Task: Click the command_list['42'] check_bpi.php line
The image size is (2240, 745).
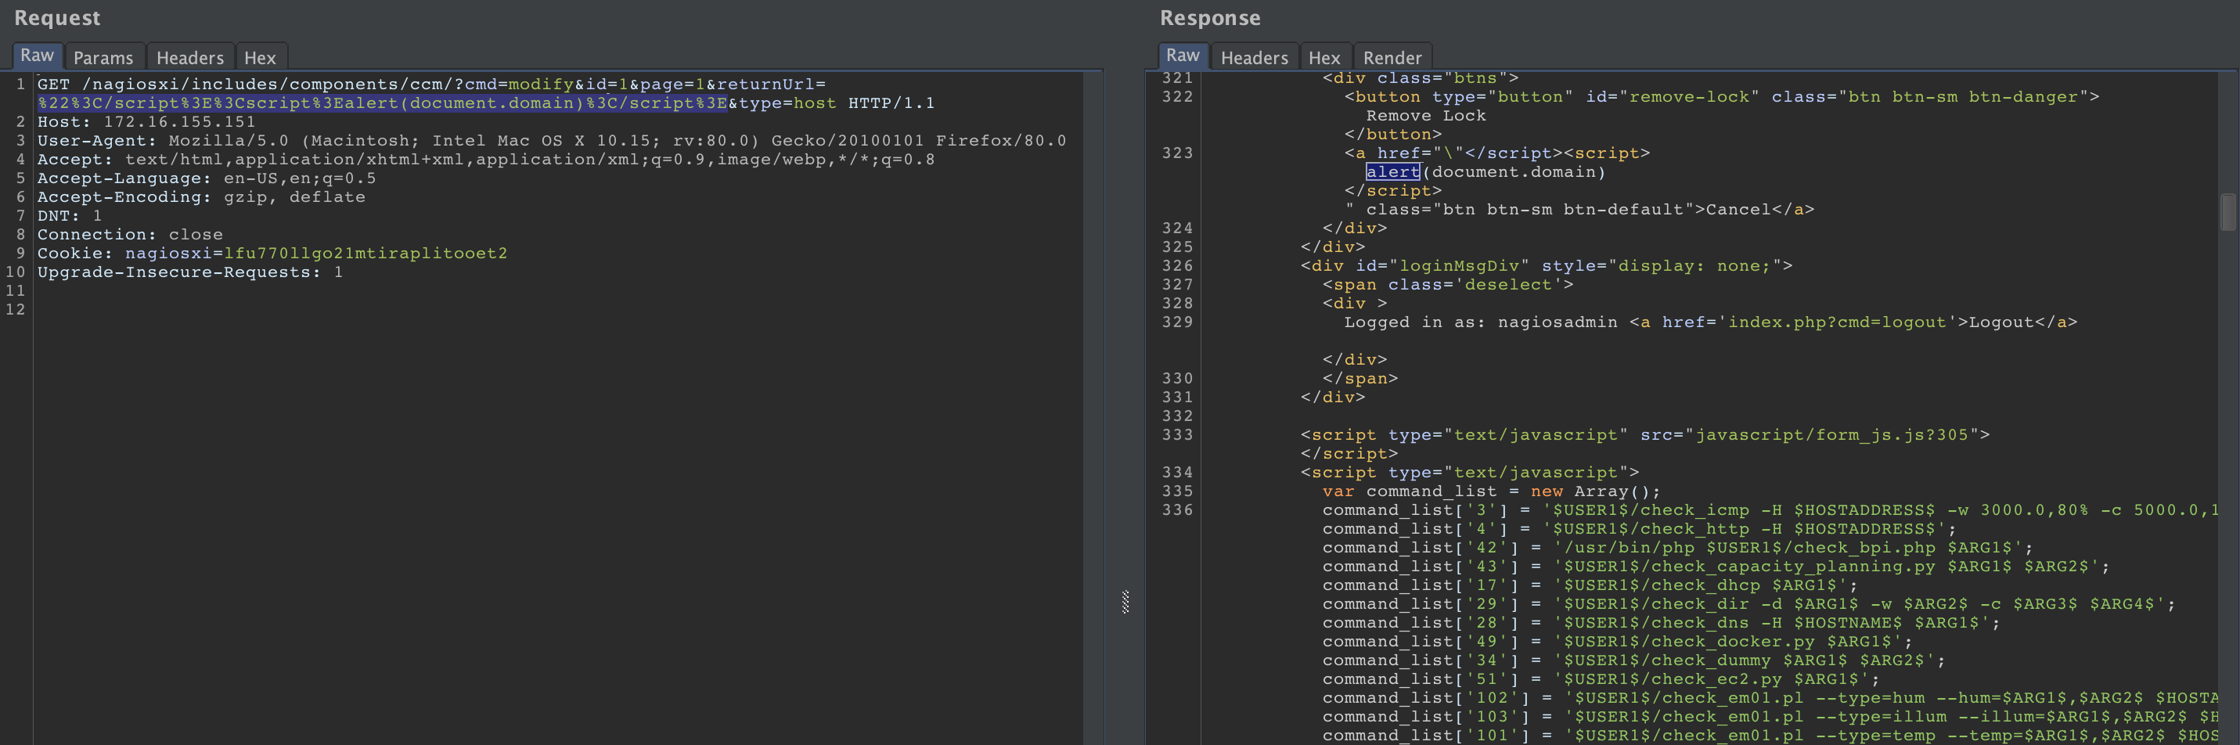Action: pyautogui.click(x=1677, y=548)
